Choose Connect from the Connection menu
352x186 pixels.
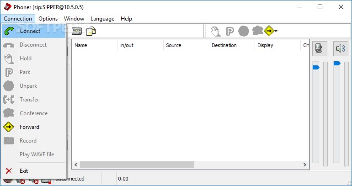pos(34,31)
